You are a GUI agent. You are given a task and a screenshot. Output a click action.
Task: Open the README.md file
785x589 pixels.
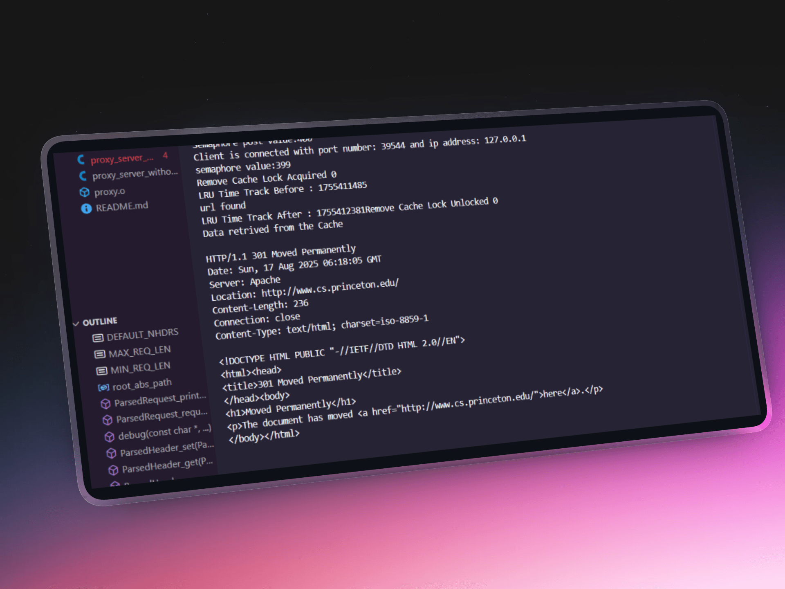[122, 207]
